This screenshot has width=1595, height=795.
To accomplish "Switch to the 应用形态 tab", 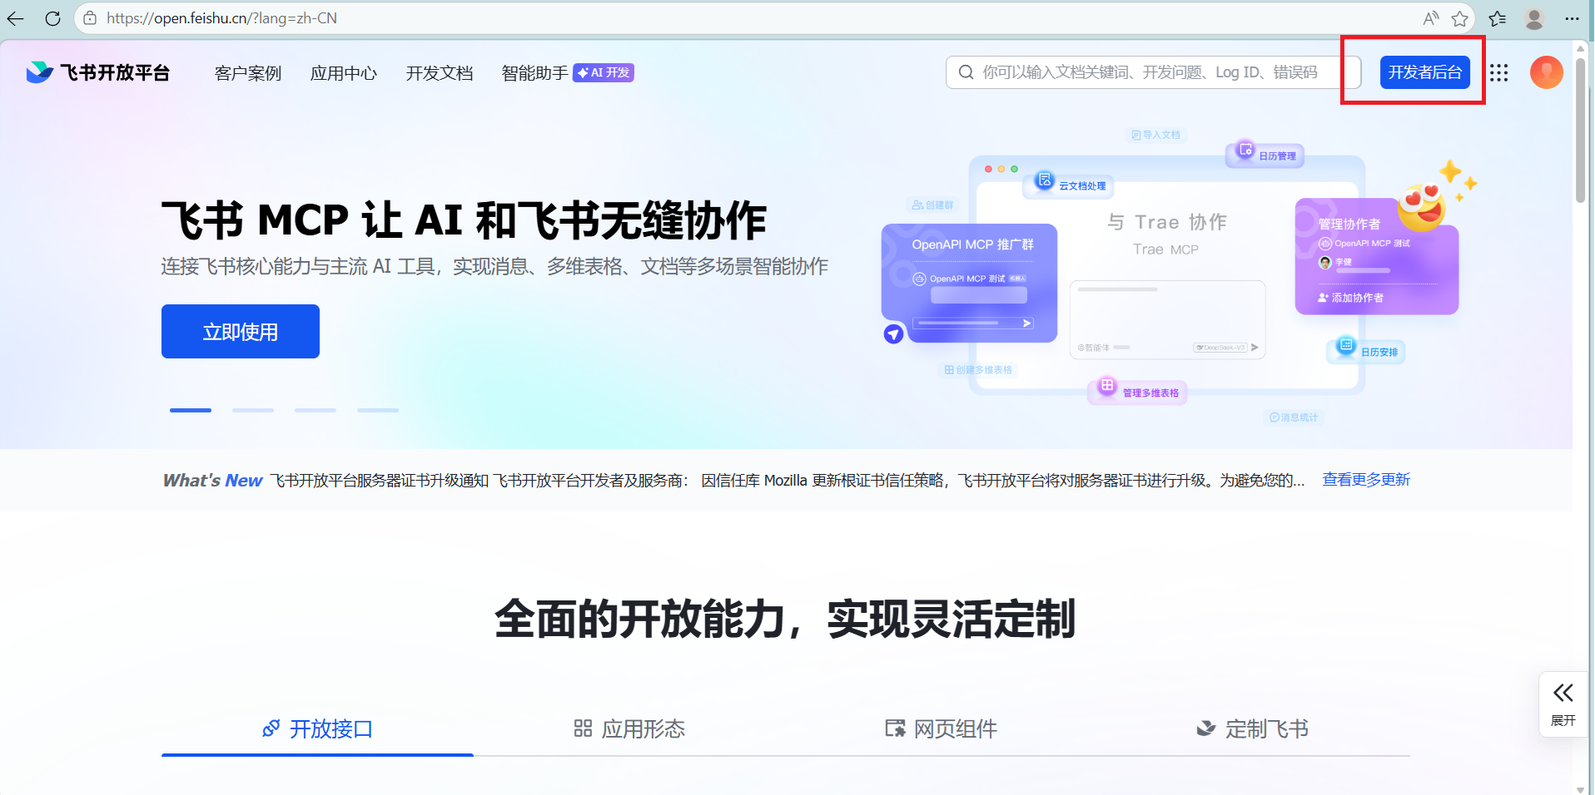I will click(629, 729).
